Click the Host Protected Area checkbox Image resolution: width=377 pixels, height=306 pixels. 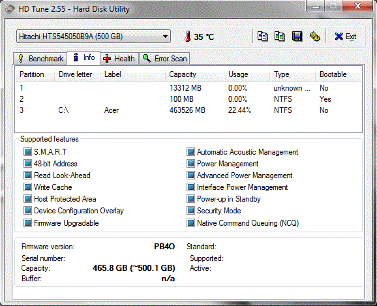27,199
